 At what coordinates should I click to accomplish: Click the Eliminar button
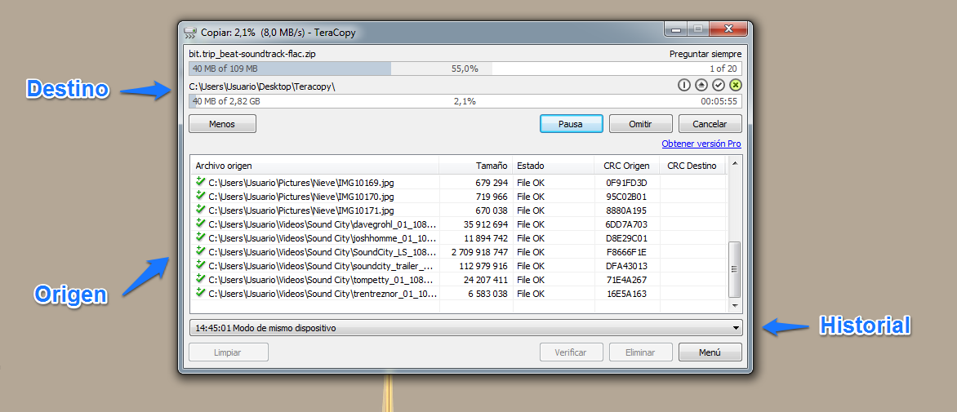641,352
